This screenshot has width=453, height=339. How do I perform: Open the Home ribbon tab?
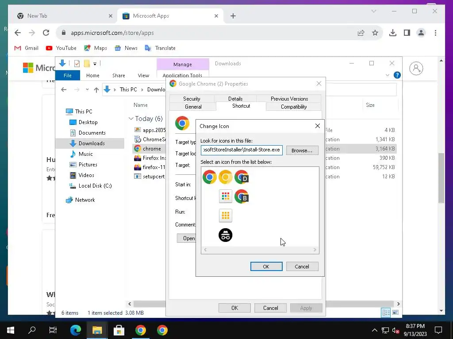(x=93, y=75)
